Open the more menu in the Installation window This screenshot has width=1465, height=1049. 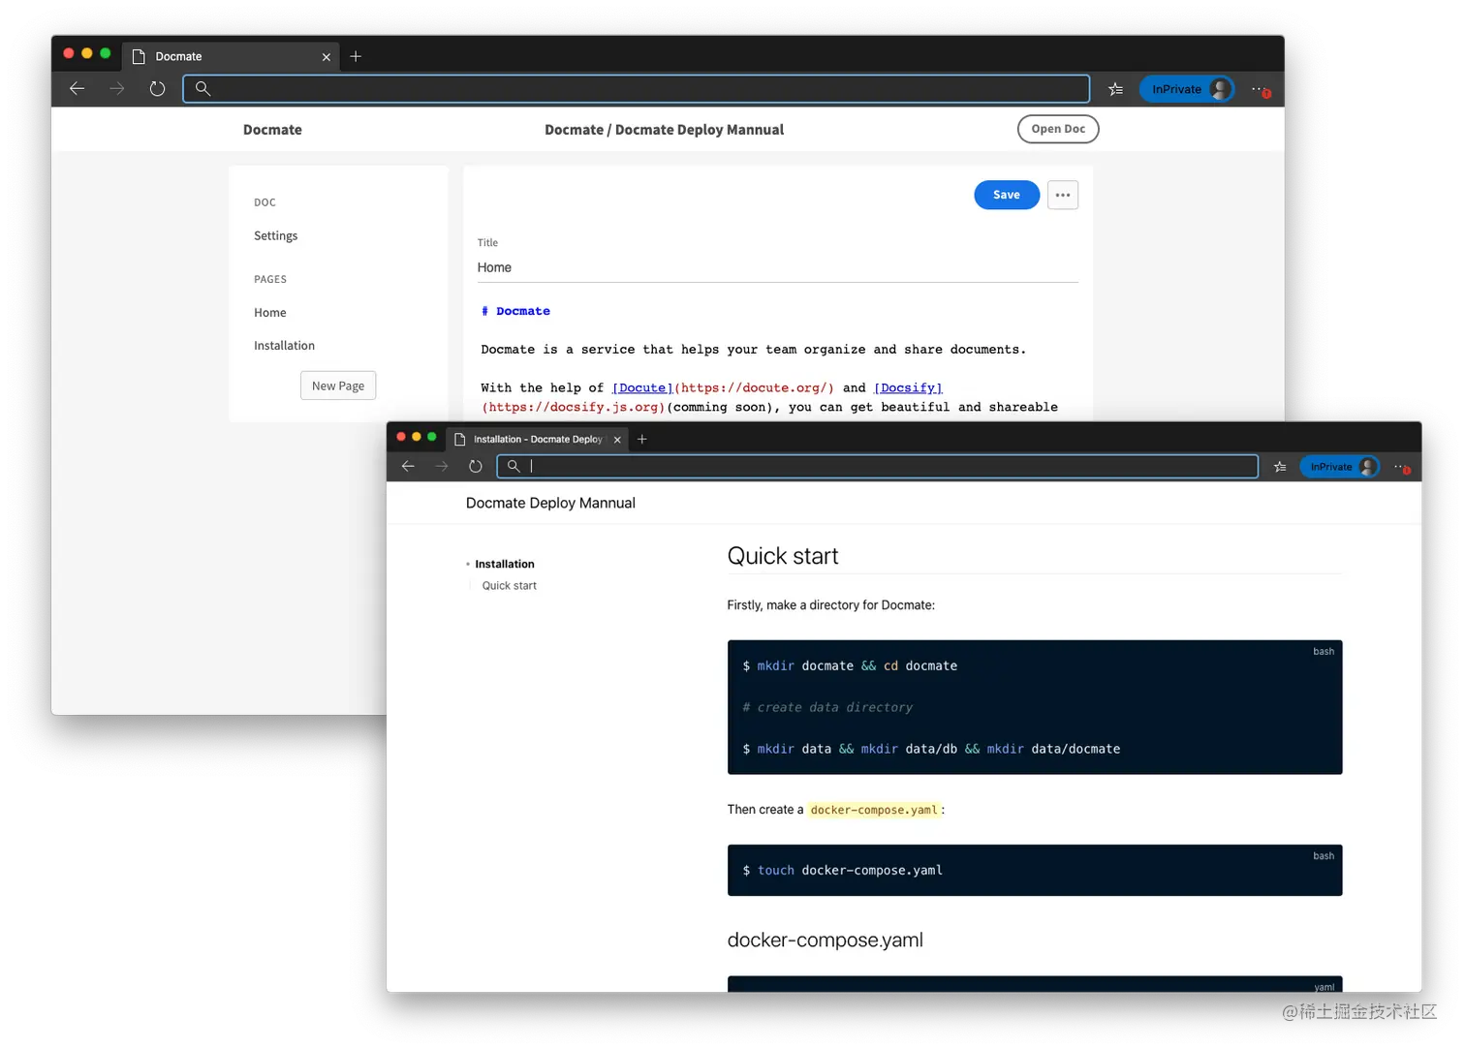point(1401,467)
